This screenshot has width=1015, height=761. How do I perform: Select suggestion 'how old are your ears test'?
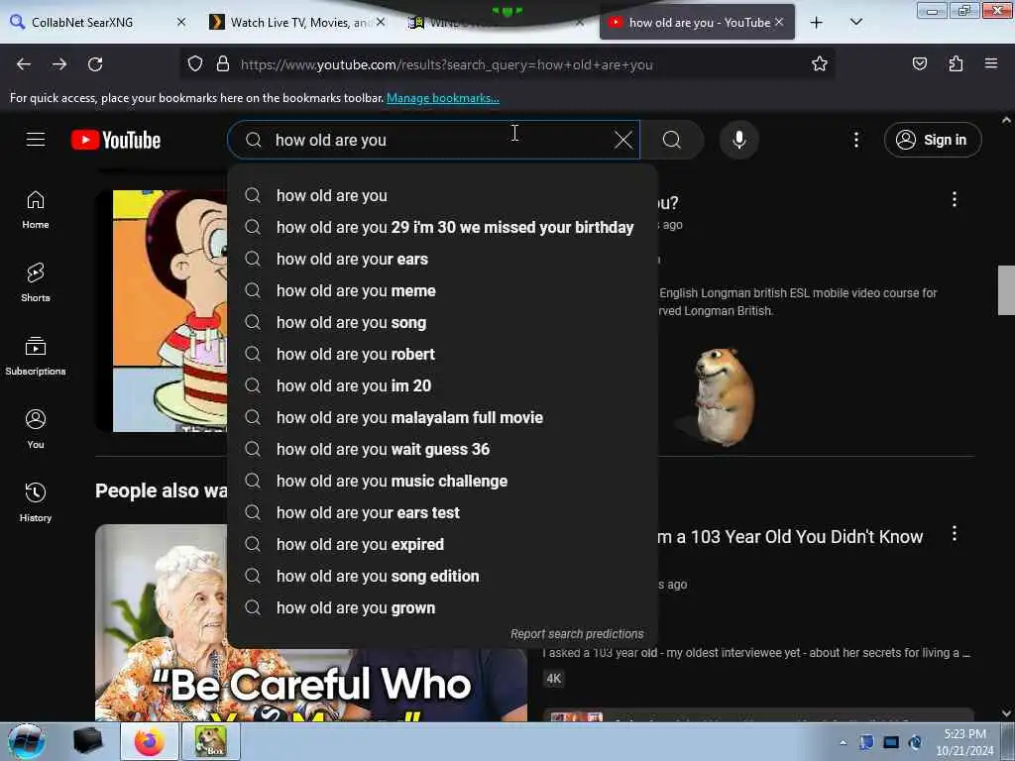(443, 512)
